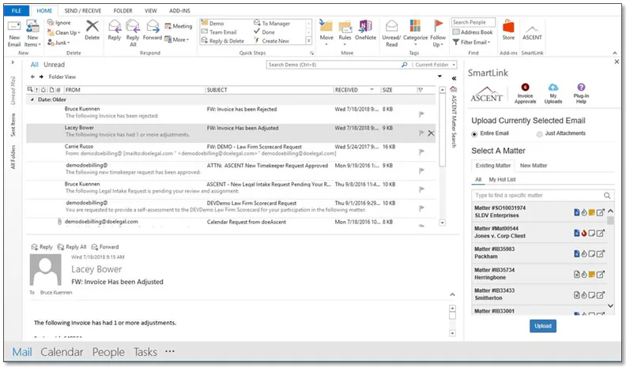
Task: Switch to the ADD-INS tab
Action: (x=179, y=11)
